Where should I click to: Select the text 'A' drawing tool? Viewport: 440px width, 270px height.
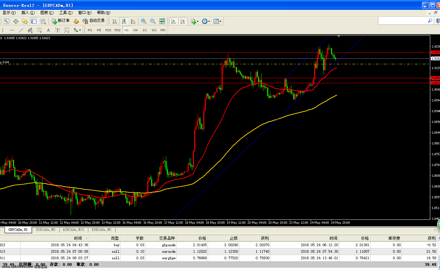[49, 30]
